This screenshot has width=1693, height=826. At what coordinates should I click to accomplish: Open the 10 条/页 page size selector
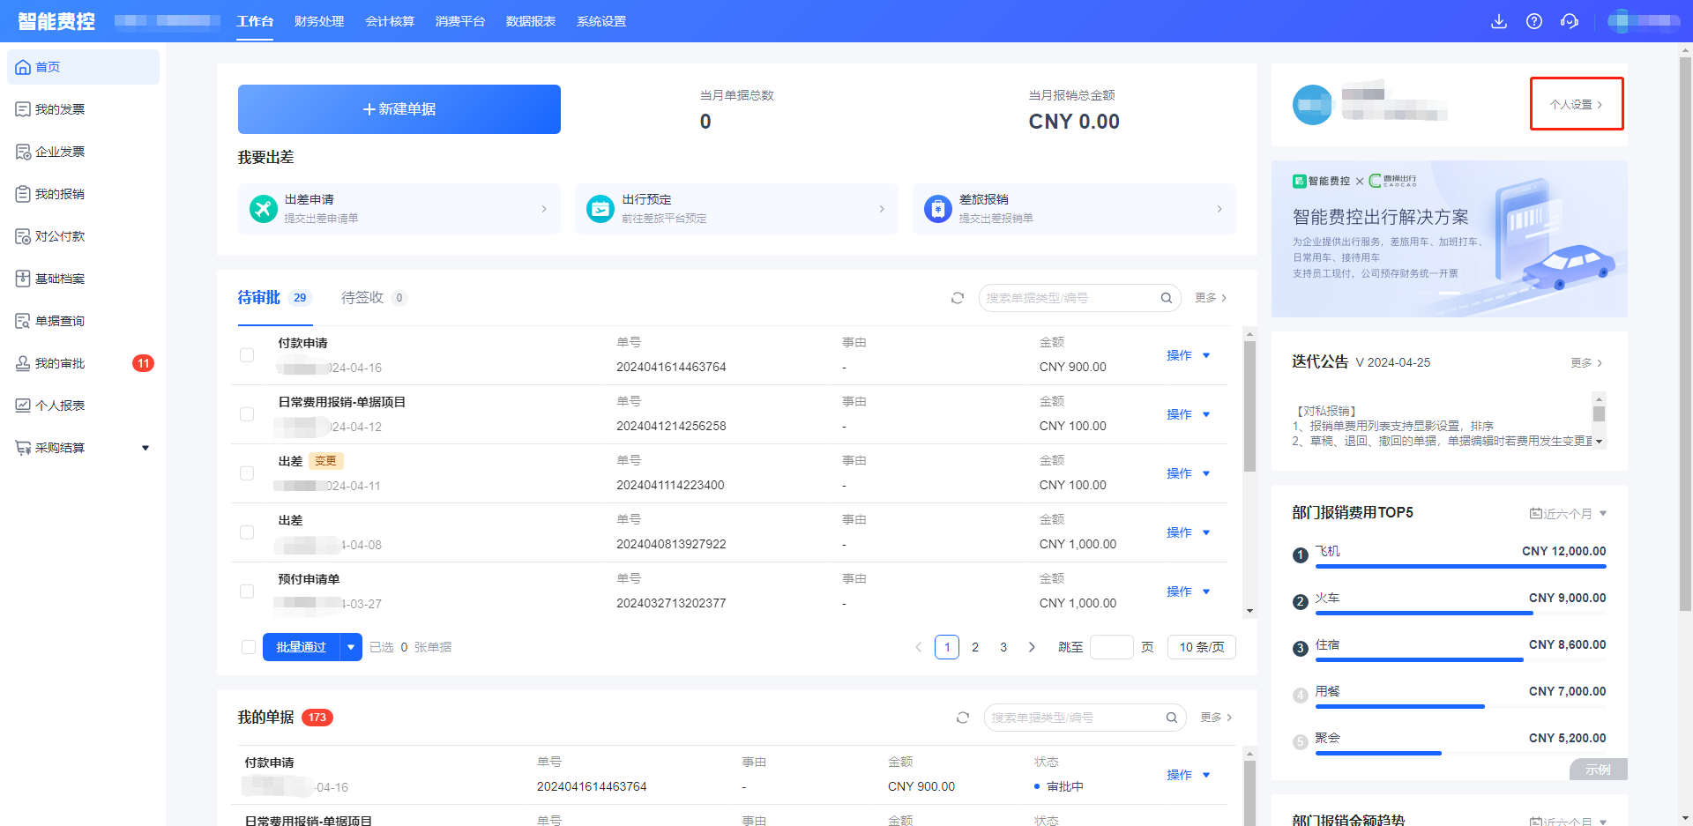coord(1201,647)
